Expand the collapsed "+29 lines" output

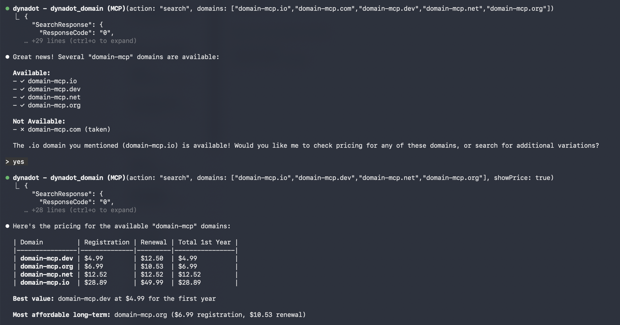click(84, 41)
